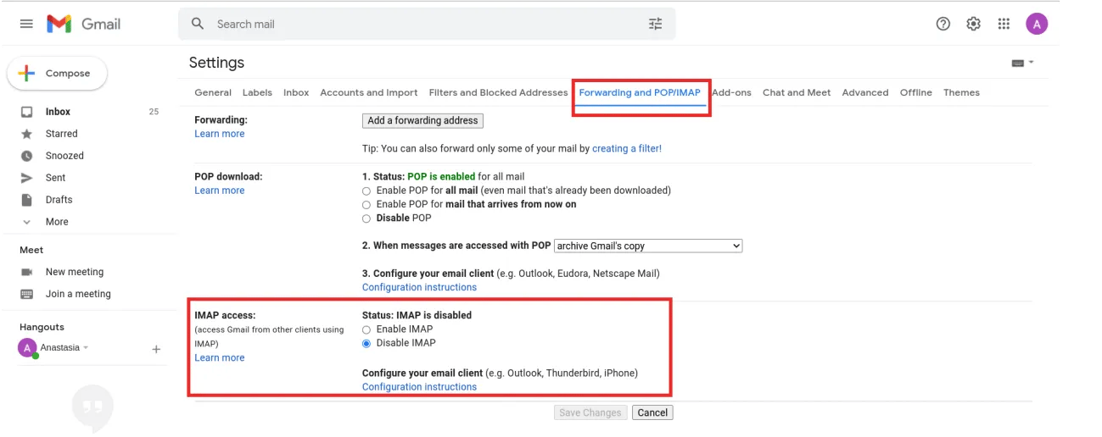Start a New meeting from sidebar
This screenshot has width=1102, height=437.
[x=74, y=272]
